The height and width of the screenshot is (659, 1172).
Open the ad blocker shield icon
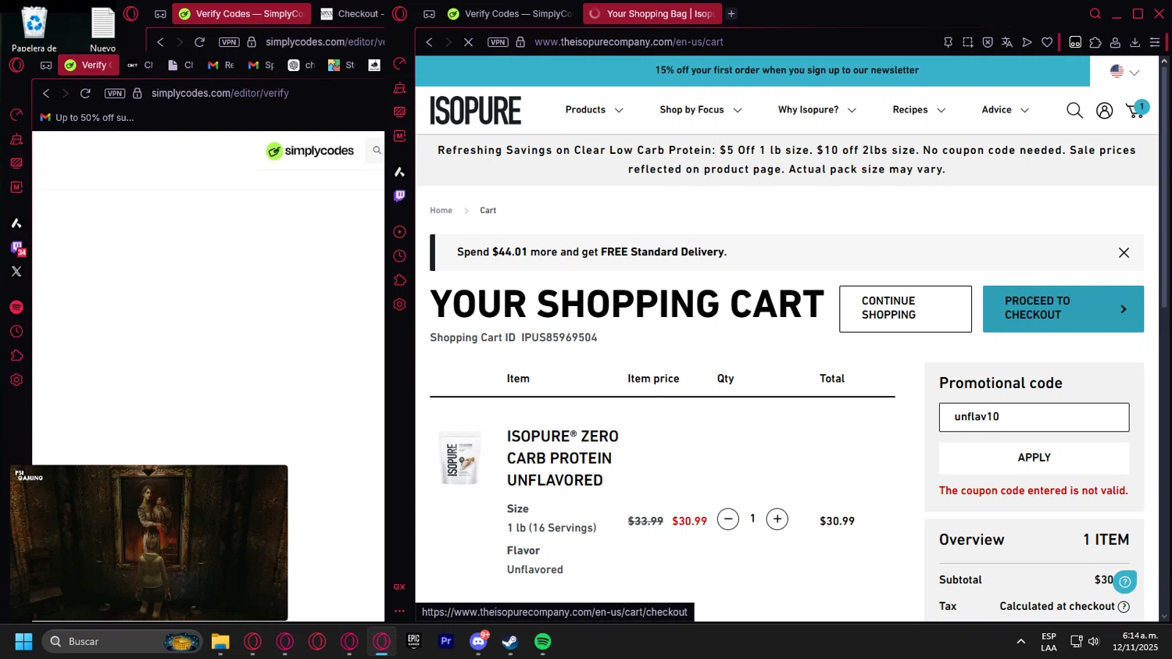tap(988, 42)
